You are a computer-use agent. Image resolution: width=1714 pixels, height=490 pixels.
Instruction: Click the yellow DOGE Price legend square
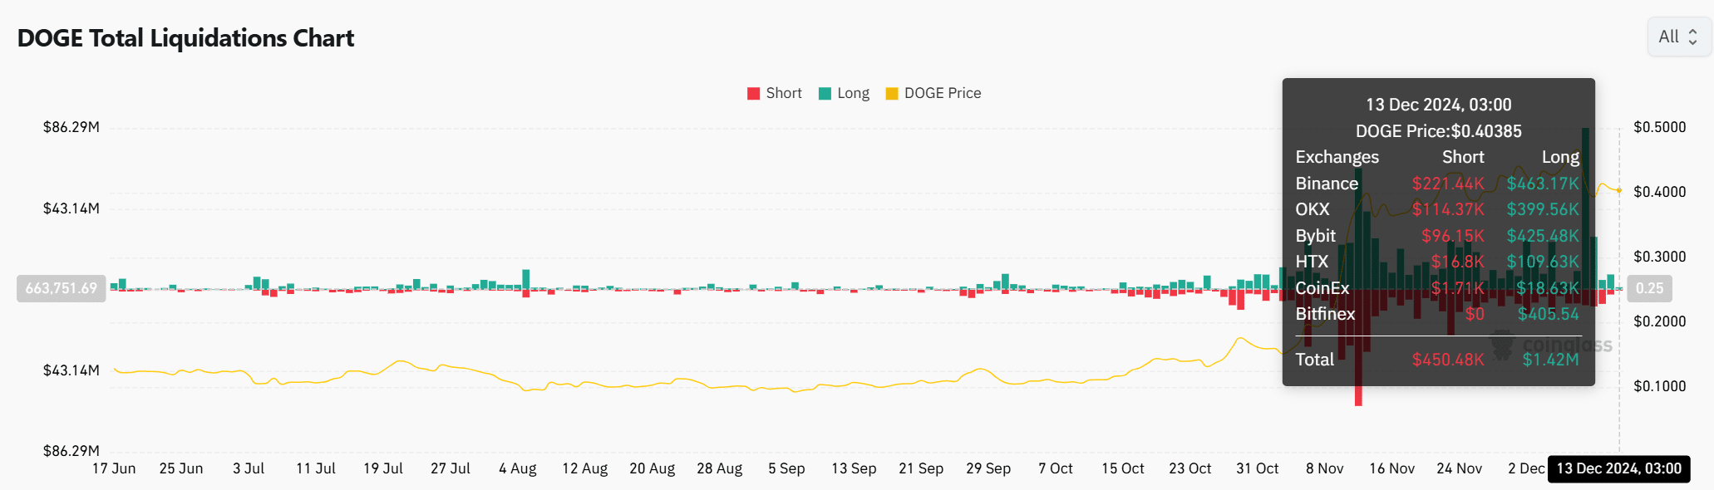(892, 94)
